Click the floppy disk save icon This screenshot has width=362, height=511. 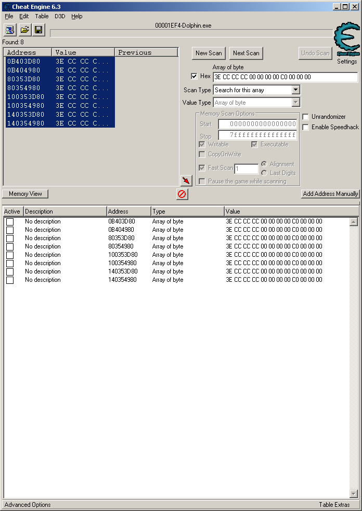pyautogui.click(x=38, y=30)
